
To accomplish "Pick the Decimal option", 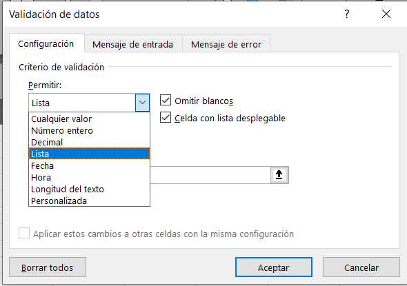I will coord(89,143).
